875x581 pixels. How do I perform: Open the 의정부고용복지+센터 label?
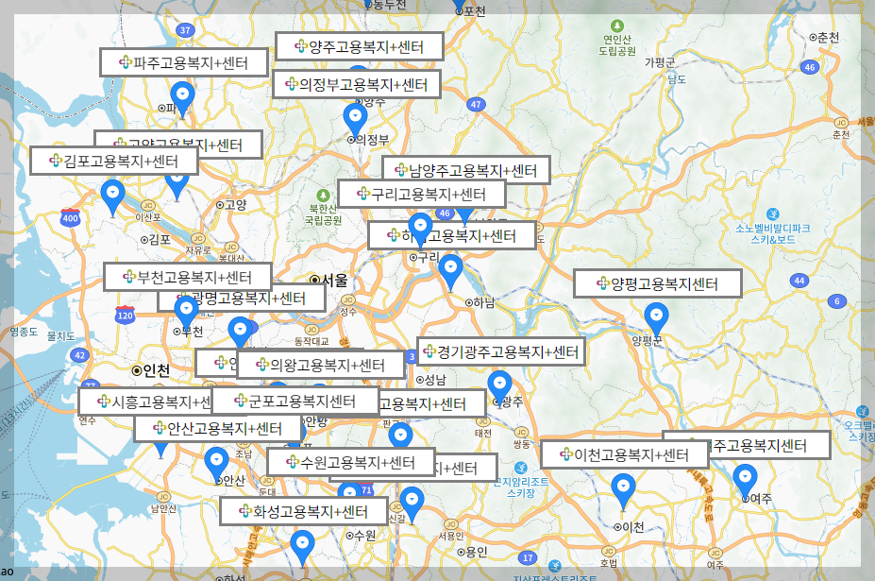click(357, 84)
